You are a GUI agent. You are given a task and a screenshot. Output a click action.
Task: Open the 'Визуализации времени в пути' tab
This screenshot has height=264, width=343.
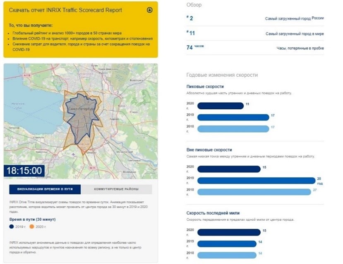45,189
